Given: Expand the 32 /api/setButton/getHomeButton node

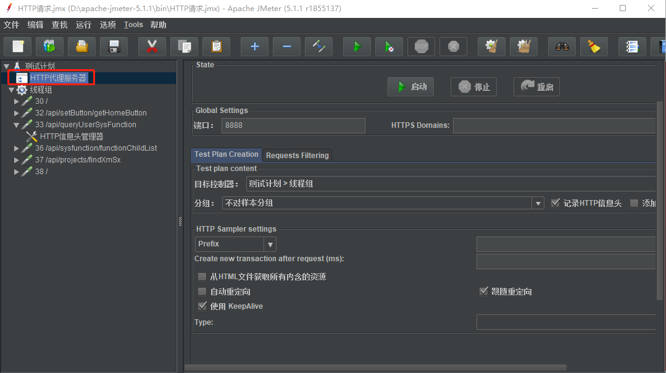Looking at the screenshot, I should (x=16, y=113).
